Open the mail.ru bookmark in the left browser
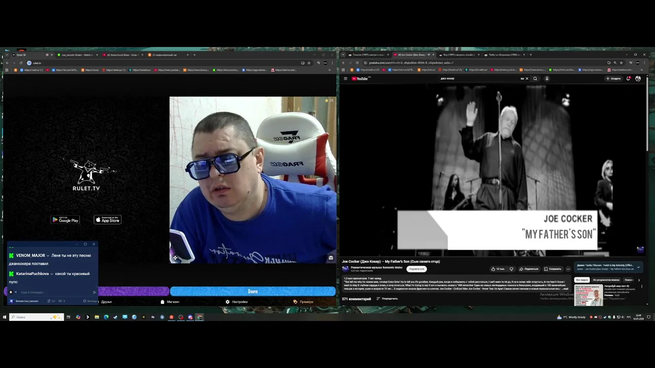Image resolution: width=655 pixels, height=368 pixels. point(33,70)
